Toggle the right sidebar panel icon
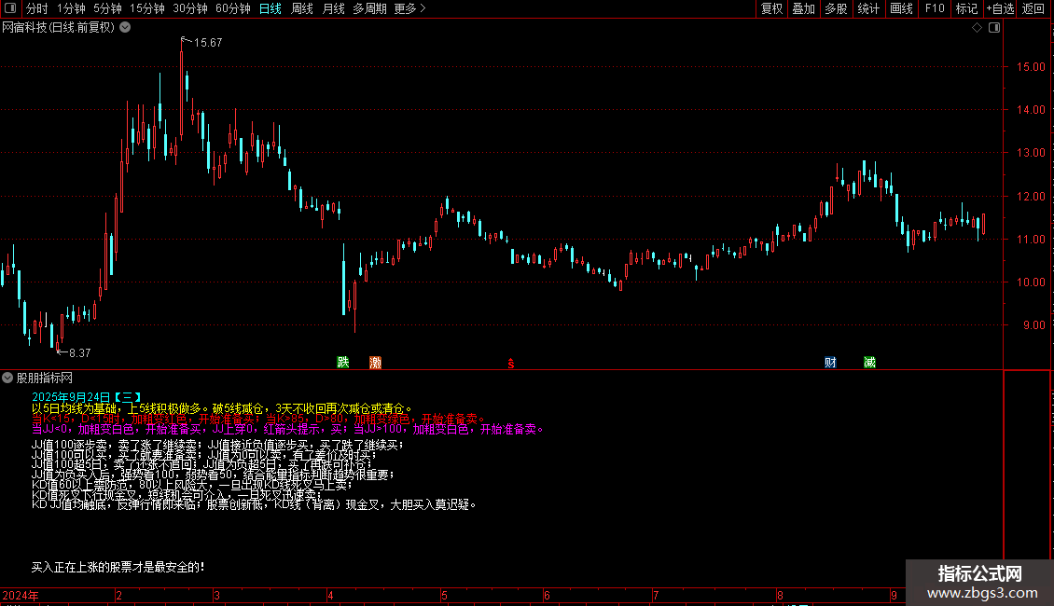The width and height of the screenshot is (1054, 606). point(994,28)
